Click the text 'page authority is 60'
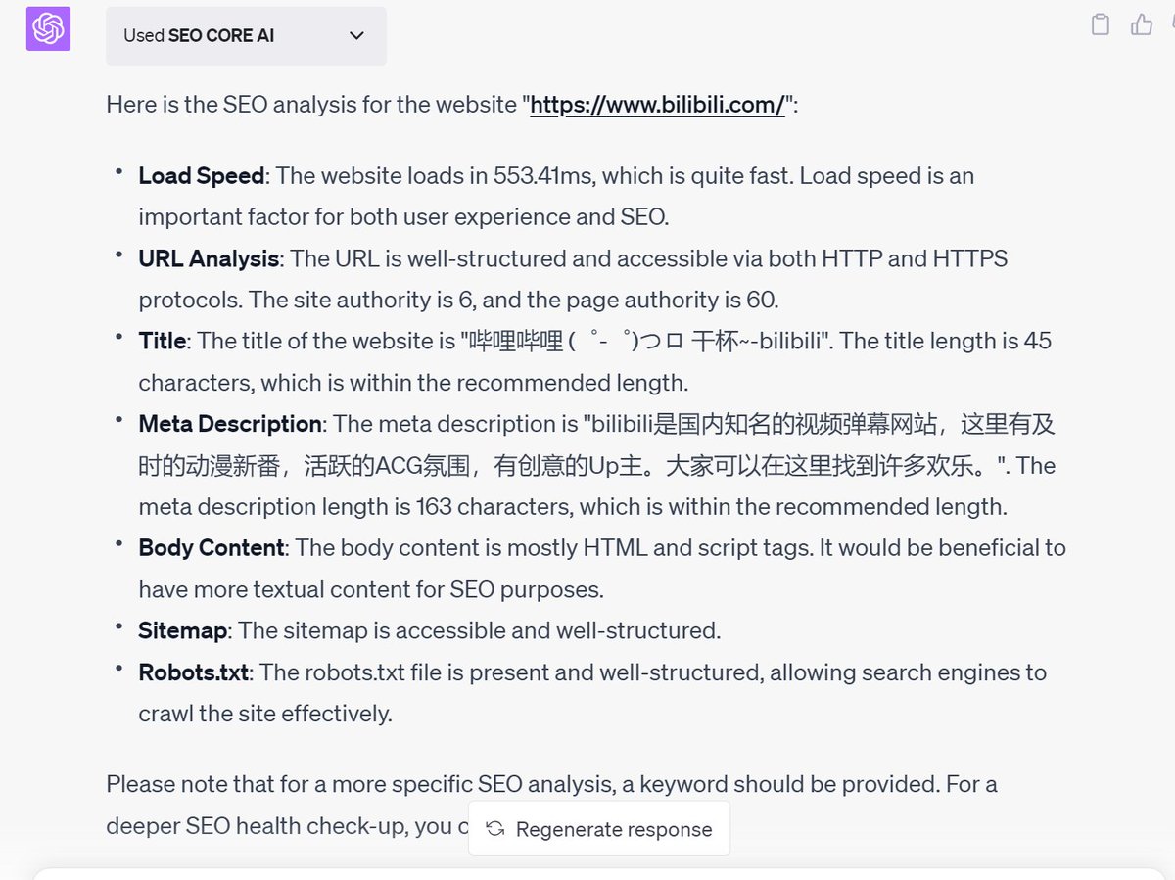1175x880 pixels. point(676,300)
